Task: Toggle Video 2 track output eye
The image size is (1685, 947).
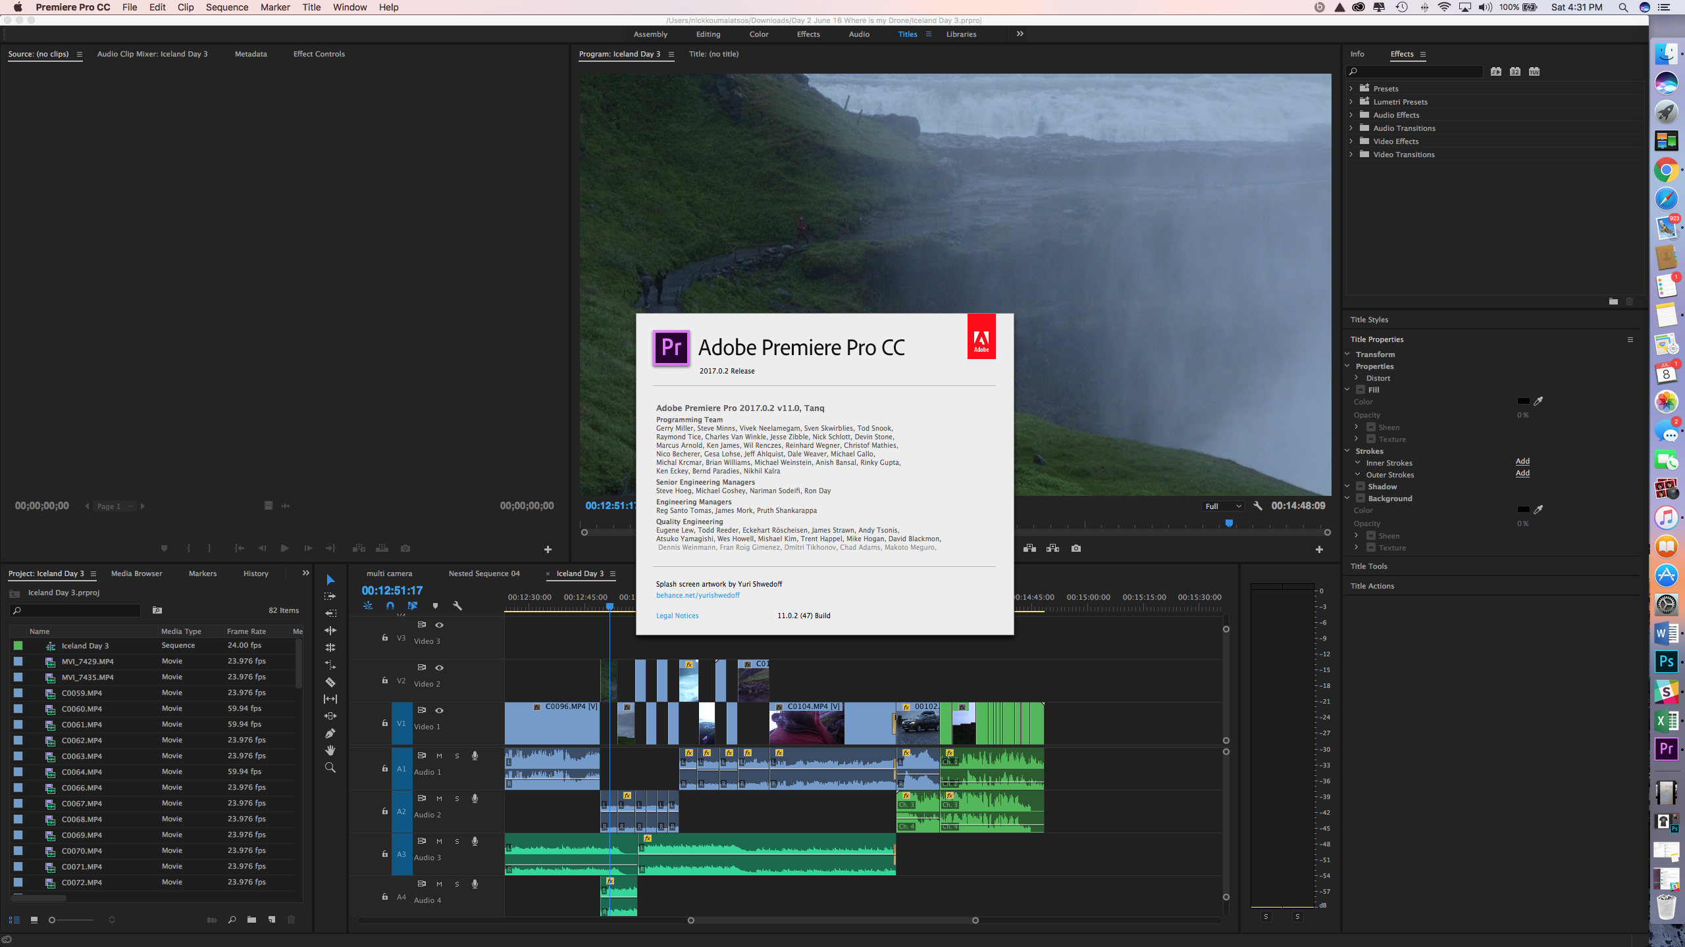Action: [439, 668]
